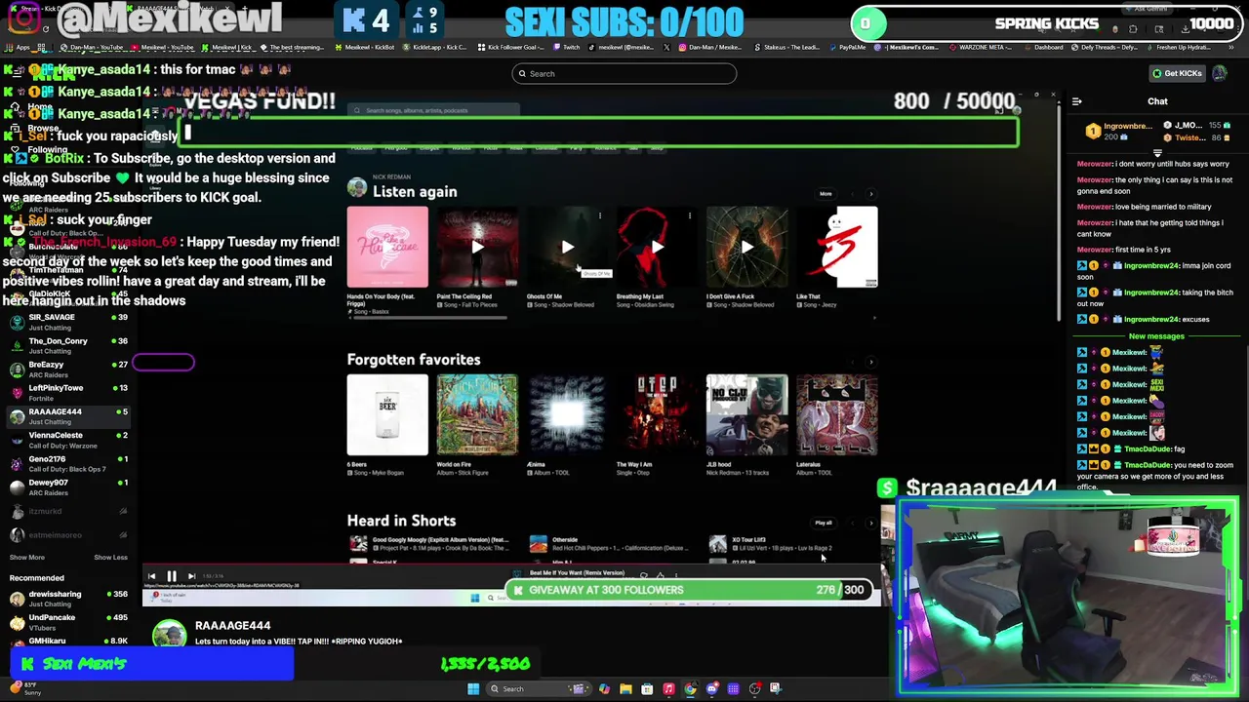Open Google Chrome from taskbar
The image size is (1249, 702).
(x=690, y=688)
